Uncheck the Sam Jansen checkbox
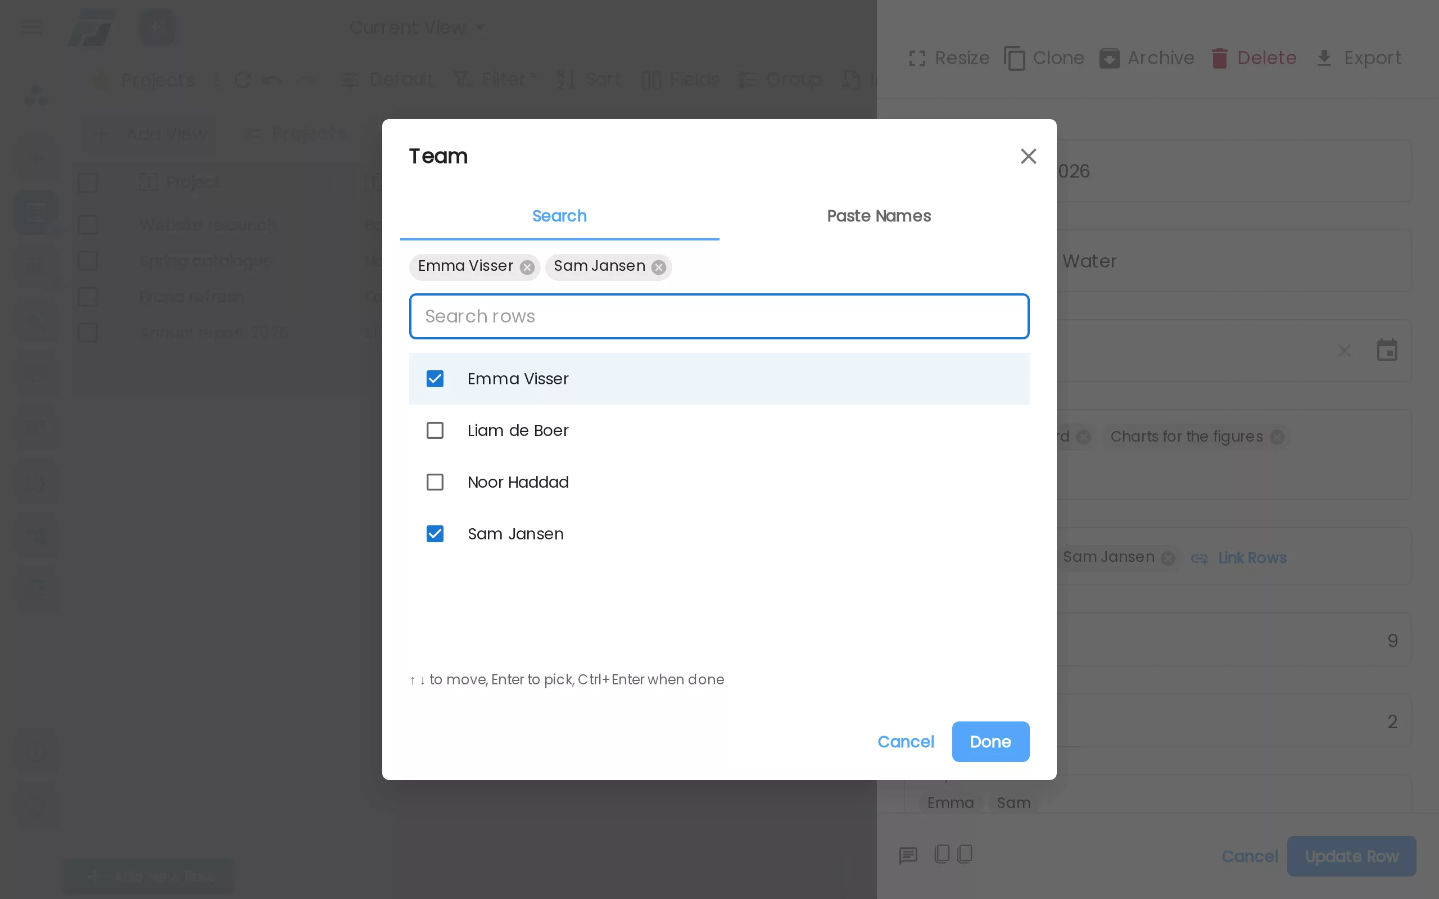 point(435,533)
